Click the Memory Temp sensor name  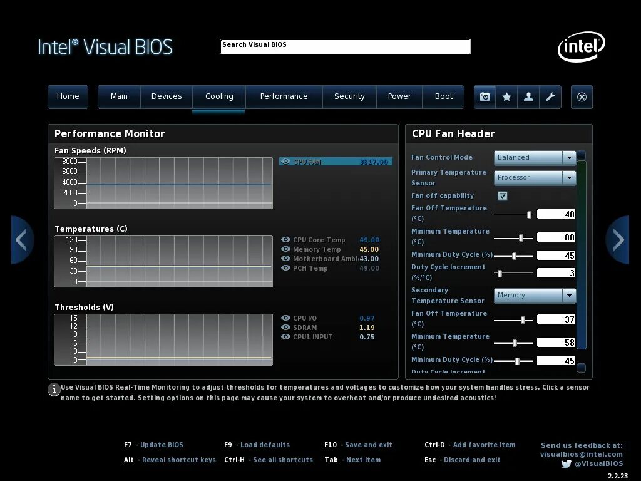316,249
